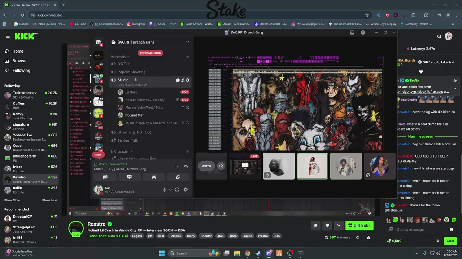Open Discord help question mark icon
Screen dimensions: 462x259
(x=363, y=32)
